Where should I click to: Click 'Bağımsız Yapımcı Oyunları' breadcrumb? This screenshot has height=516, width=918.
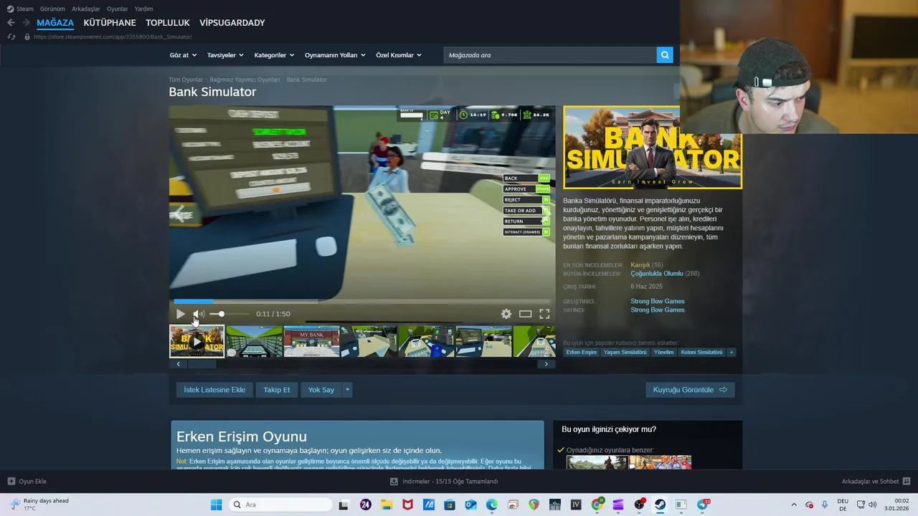[245, 80]
